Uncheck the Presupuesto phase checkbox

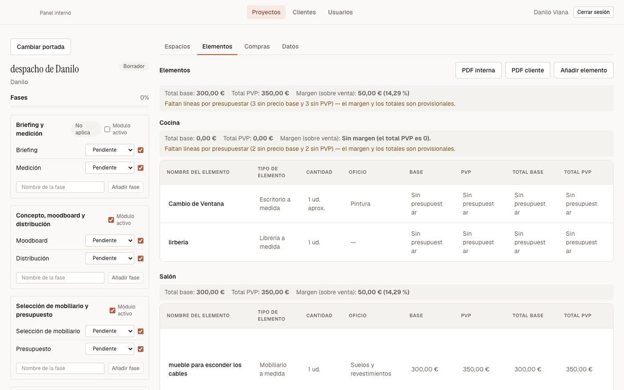click(x=140, y=349)
